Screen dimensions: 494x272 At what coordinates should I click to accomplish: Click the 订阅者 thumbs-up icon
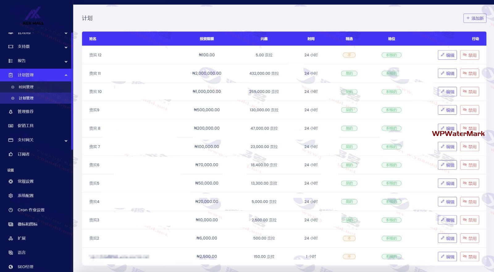pos(11,154)
